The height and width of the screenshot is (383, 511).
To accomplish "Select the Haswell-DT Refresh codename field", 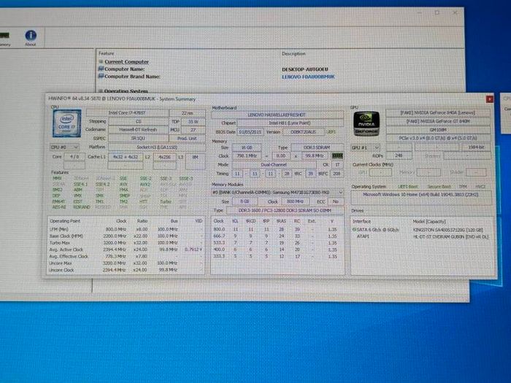I will tap(138, 130).
